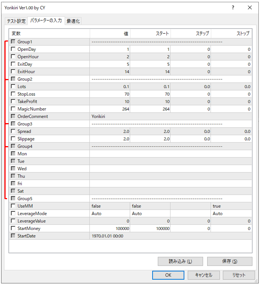The width and height of the screenshot is (261, 286).
Task: Open the 最適化 tab
Action: [x=73, y=21]
